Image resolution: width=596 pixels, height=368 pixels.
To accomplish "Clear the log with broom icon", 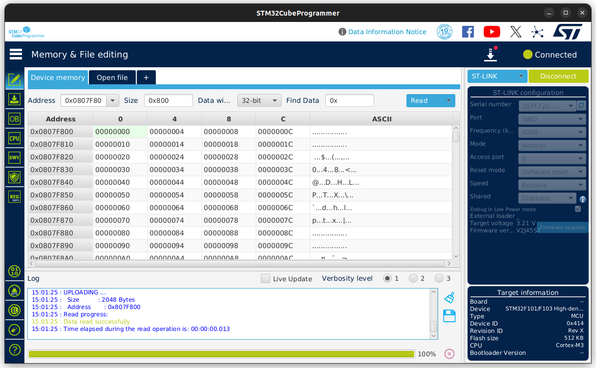I will pyautogui.click(x=449, y=297).
